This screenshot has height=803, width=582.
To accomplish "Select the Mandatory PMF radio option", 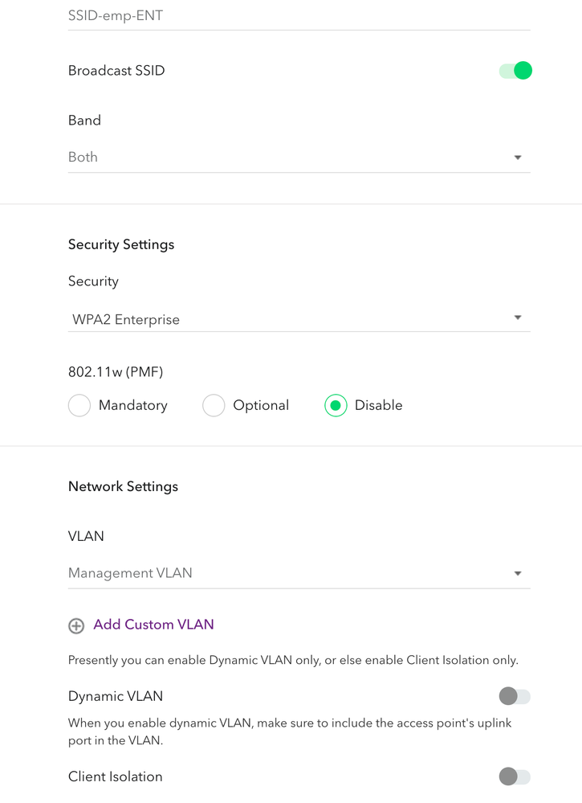I will click(x=79, y=406).
